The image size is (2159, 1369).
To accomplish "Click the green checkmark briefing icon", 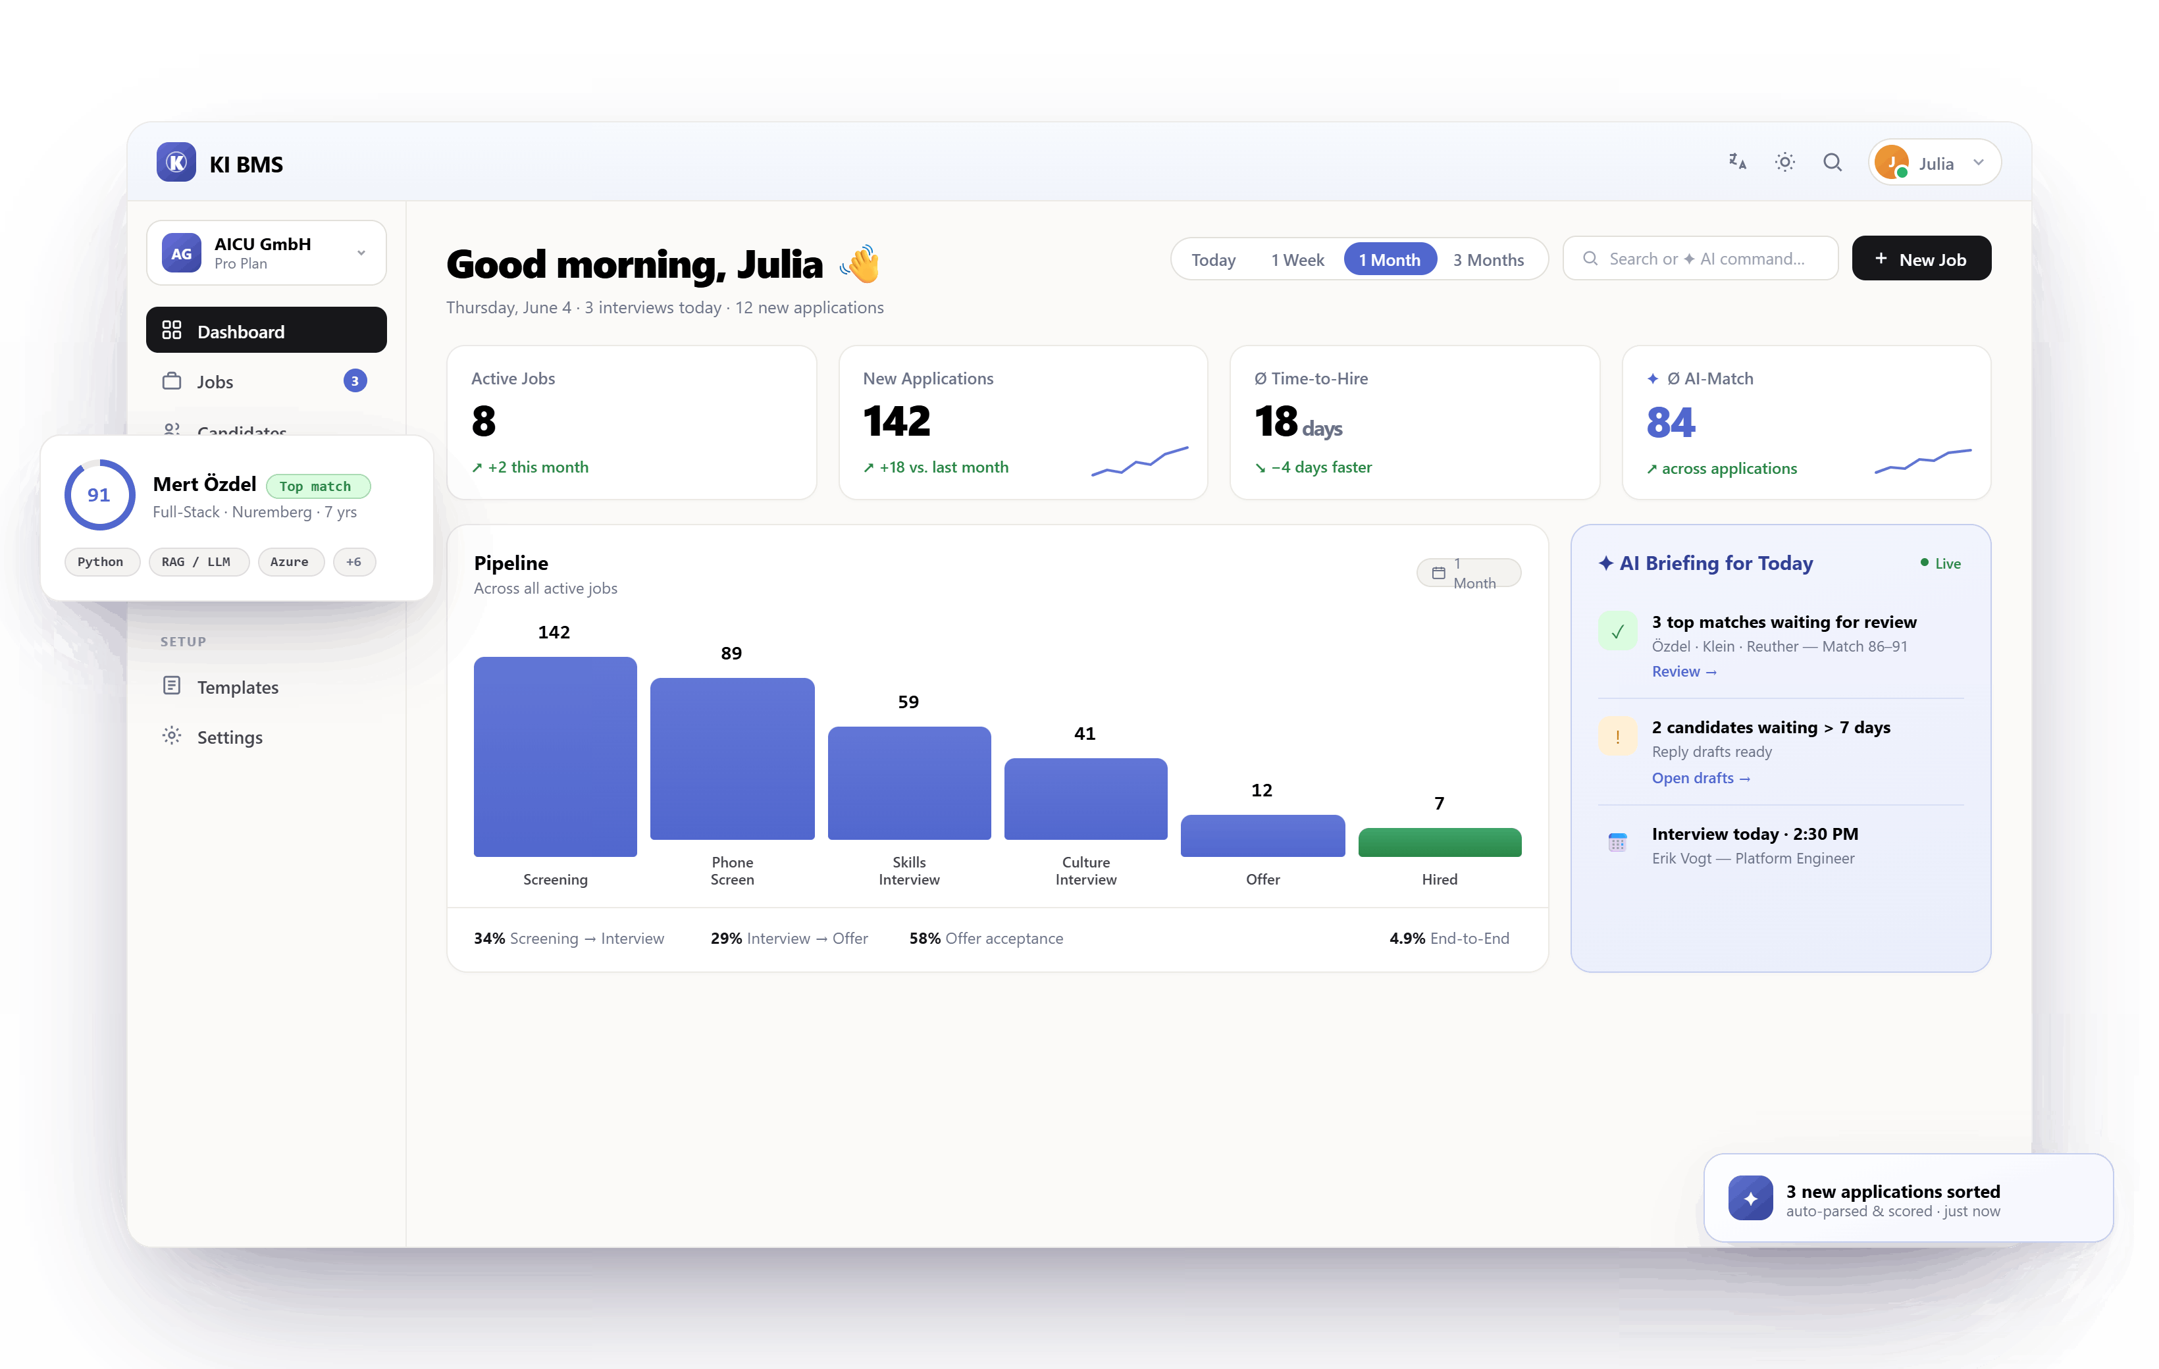I will [1617, 631].
